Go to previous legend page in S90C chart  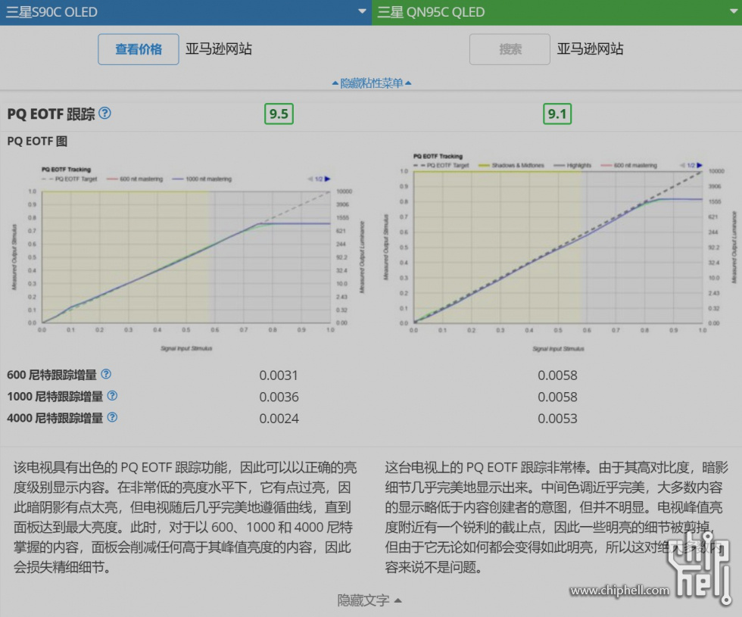point(310,179)
